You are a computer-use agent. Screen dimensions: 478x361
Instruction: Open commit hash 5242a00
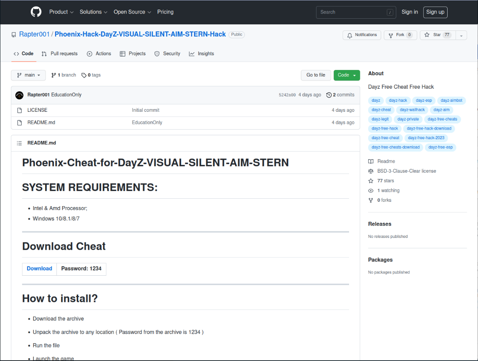(287, 95)
